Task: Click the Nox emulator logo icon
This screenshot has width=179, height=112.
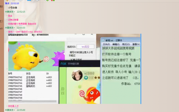Action: coord(64,64)
